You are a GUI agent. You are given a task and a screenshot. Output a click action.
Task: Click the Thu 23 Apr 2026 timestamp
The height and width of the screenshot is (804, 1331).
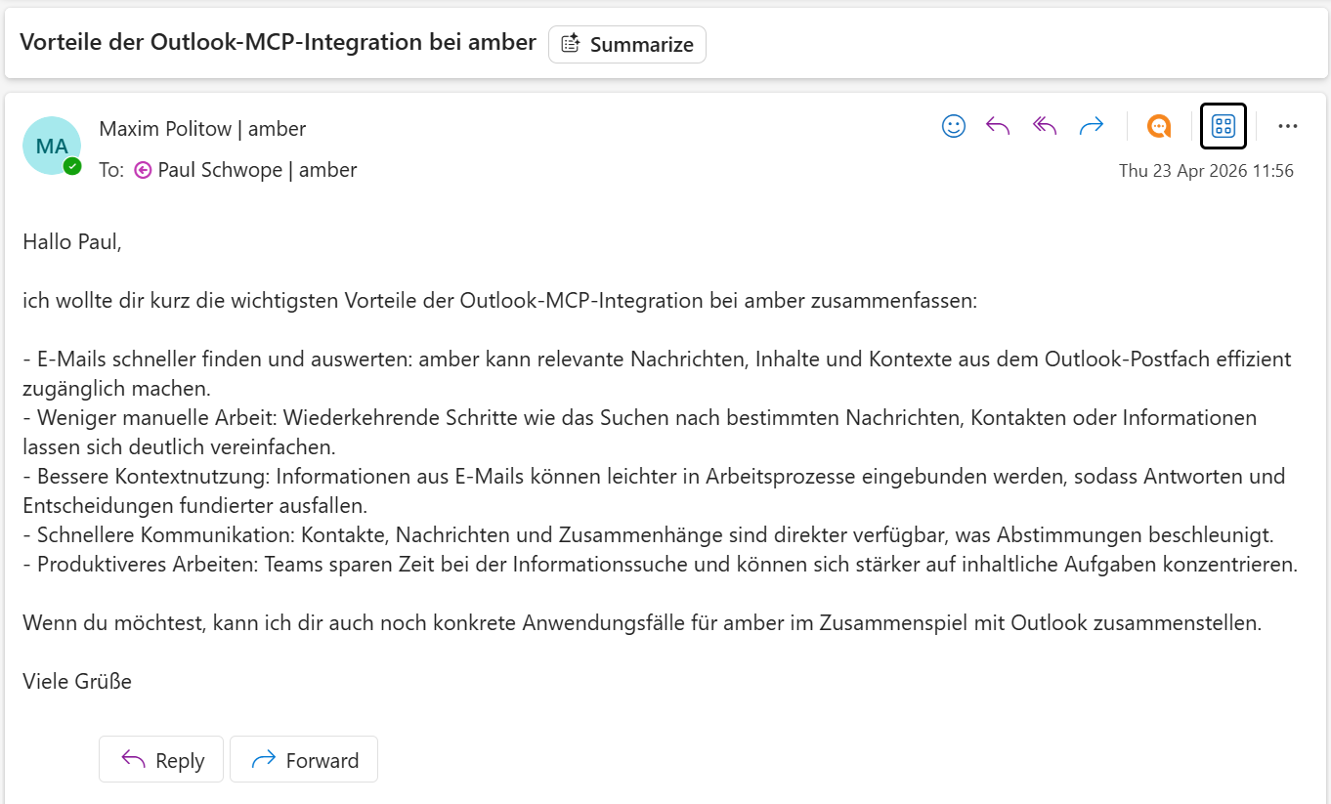pyautogui.click(x=1206, y=171)
